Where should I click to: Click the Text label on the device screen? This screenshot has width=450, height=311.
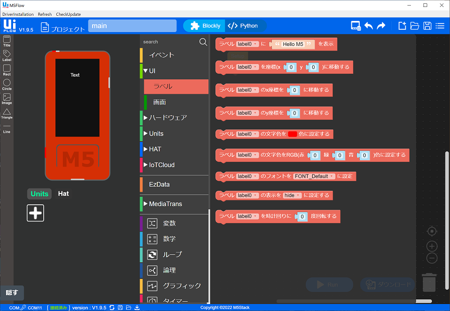[75, 75]
